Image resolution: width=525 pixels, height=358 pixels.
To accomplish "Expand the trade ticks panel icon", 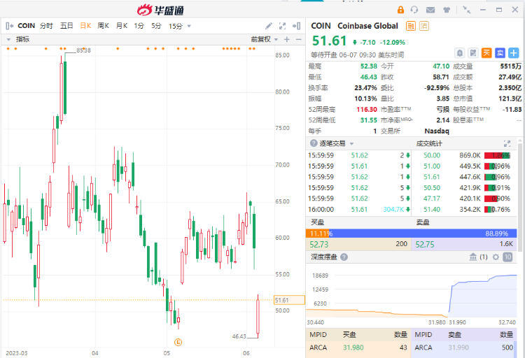I will 507,143.
